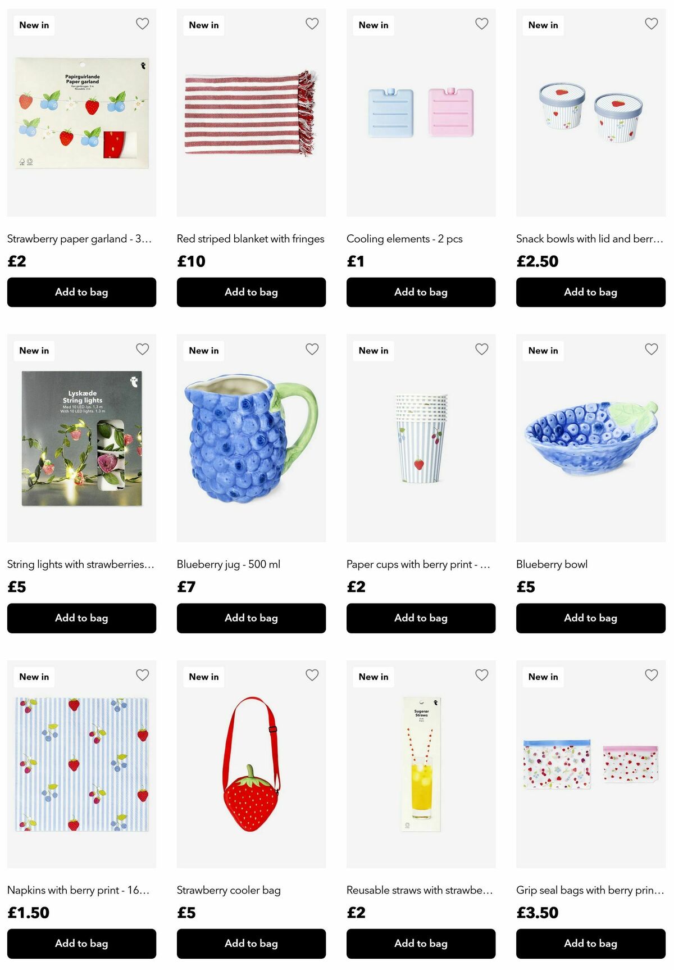Save Cooling elements to wishlist via heart
674x970 pixels.
point(482,24)
